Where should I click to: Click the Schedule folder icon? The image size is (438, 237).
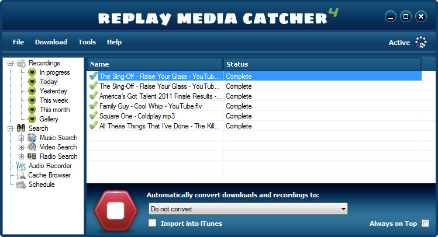pyautogui.click(x=21, y=184)
